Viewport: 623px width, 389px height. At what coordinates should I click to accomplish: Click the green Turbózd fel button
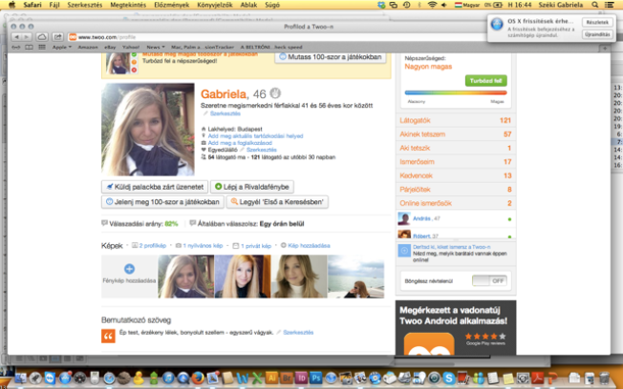tap(484, 81)
